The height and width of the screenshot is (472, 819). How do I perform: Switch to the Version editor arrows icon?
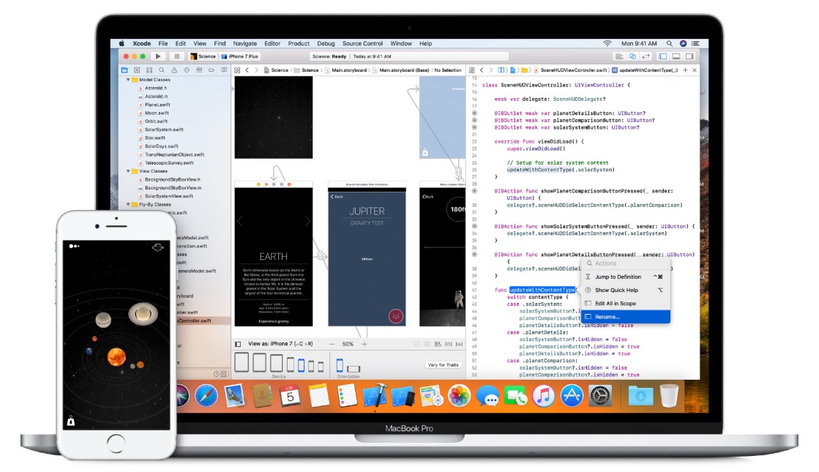click(646, 56)
